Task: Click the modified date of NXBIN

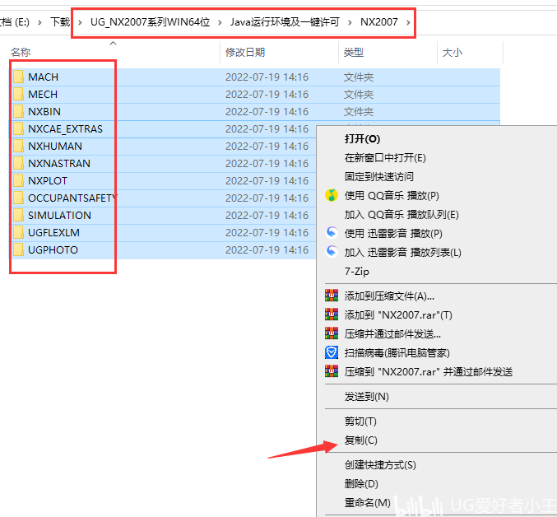Action: click(x=267, y=112)
